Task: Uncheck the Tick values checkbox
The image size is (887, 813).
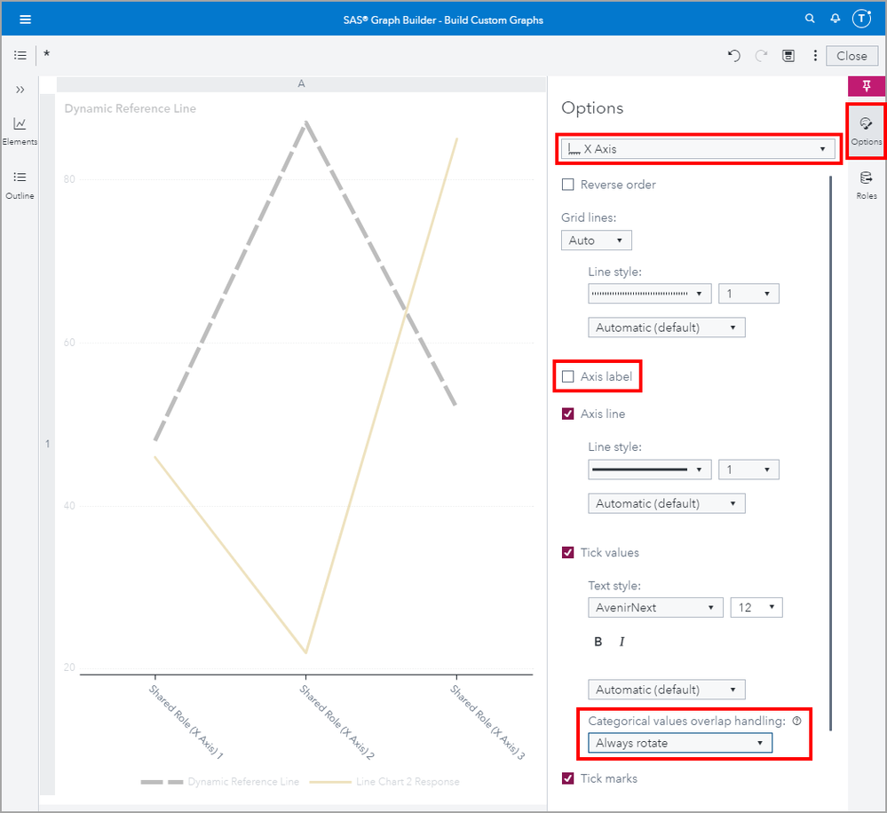Action: (x=568, y=552)
